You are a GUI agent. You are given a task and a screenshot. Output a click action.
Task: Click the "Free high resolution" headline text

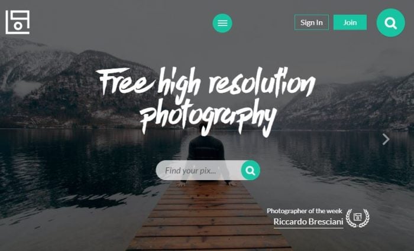pyautogui.click(x=206, y=82)
